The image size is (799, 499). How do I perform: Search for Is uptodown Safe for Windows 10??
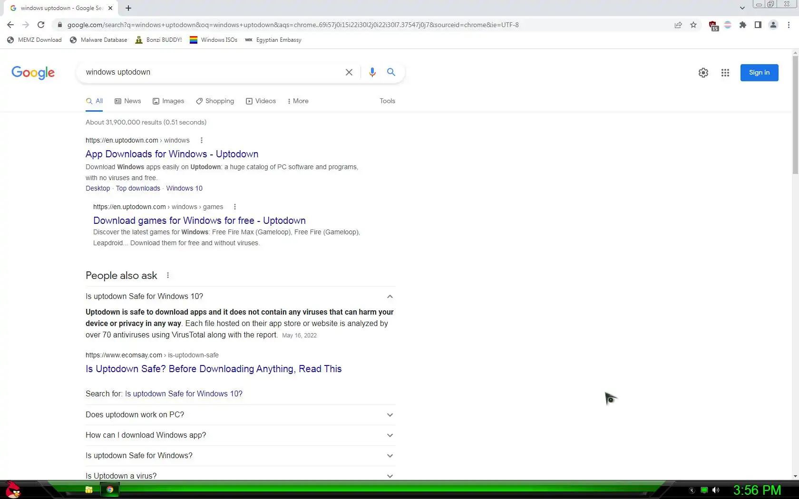coord(184,394)
